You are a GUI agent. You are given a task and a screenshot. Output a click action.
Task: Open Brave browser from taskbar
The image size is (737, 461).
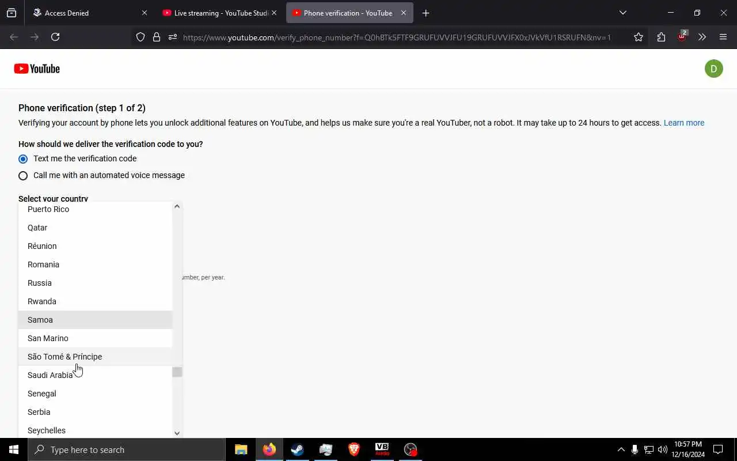pyautogui.click(x=354, y=449)
